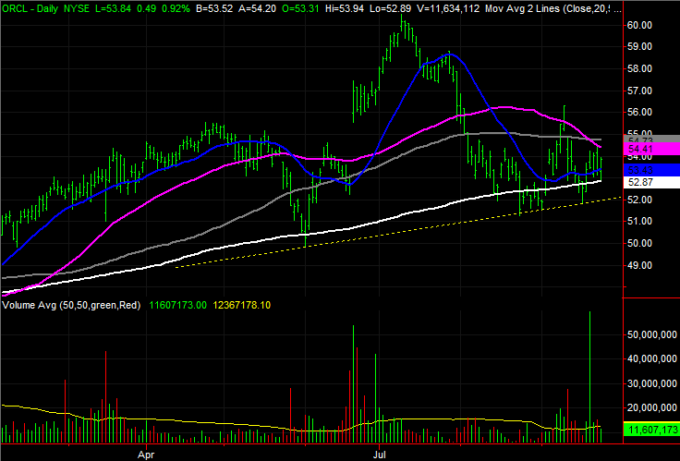Click the magenta 54.41 moving average price tag
The height and width of the screenshot is (461, 680).
coord(651,149)
